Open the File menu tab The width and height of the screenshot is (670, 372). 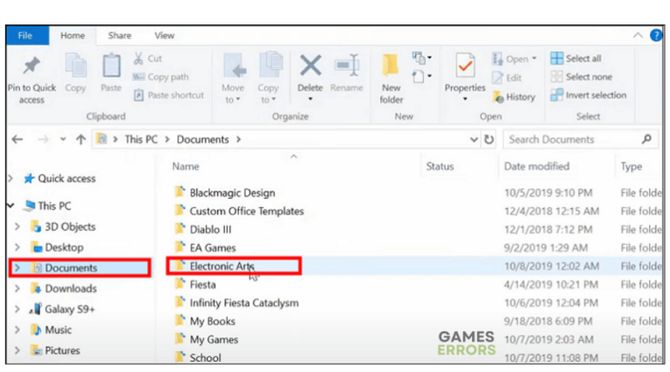[x=25, y=36]
